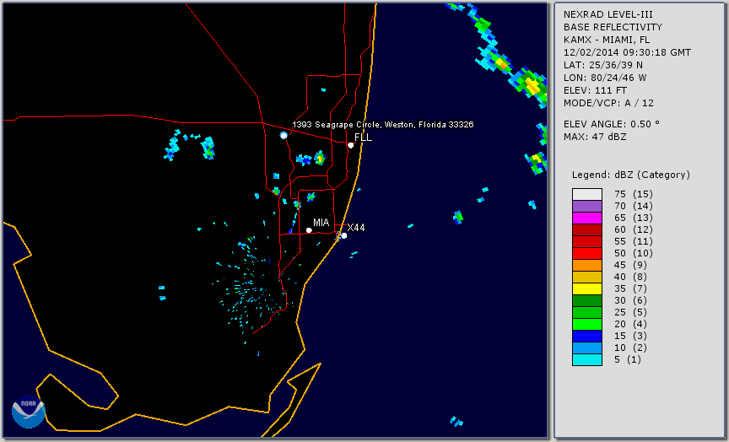This screenshot has height=442, width=729.
Task: Click the "X44" map label
Action: 356,228
